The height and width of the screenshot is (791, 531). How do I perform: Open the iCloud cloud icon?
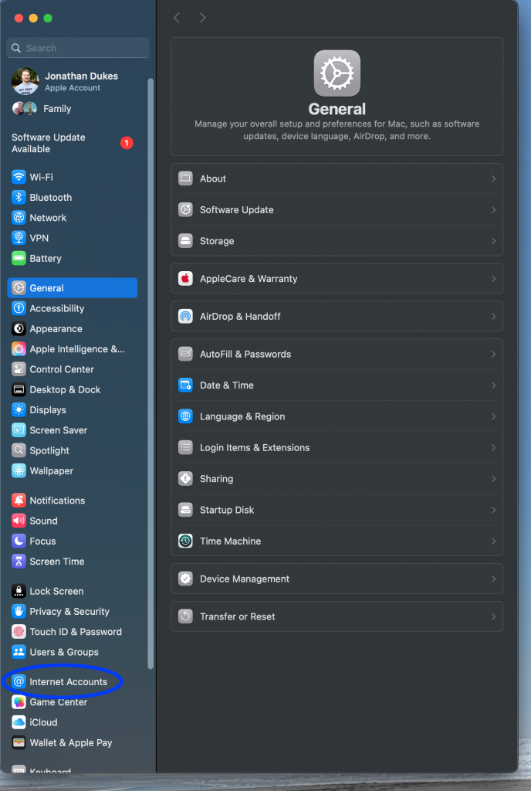[x=19, y=722]
